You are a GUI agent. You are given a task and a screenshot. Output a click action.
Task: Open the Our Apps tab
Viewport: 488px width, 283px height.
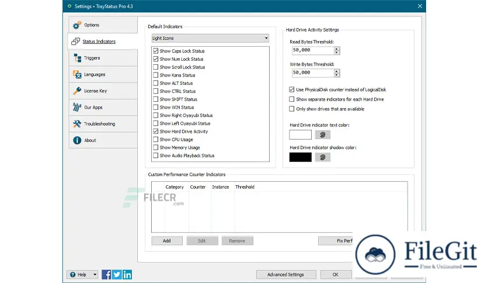click(103, 107)
